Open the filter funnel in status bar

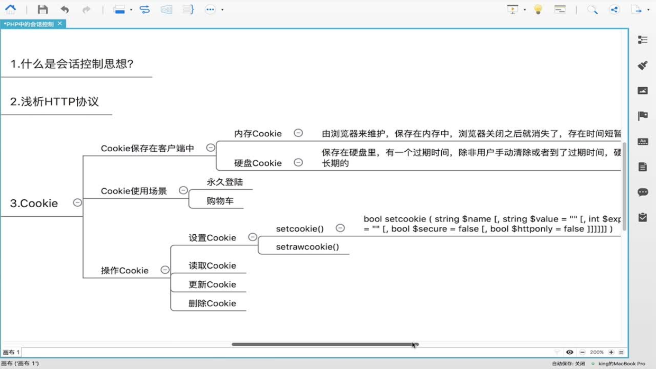point(557,352)
